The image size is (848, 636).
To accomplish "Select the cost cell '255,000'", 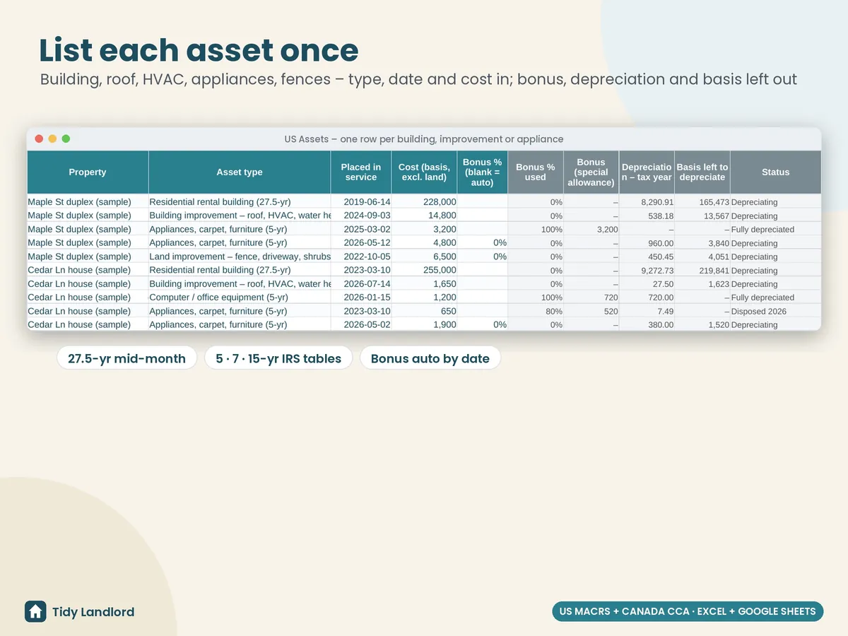I will point(424,270).
